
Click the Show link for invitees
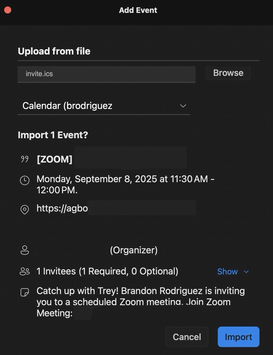pyautogui.click(x=228, y=272)
